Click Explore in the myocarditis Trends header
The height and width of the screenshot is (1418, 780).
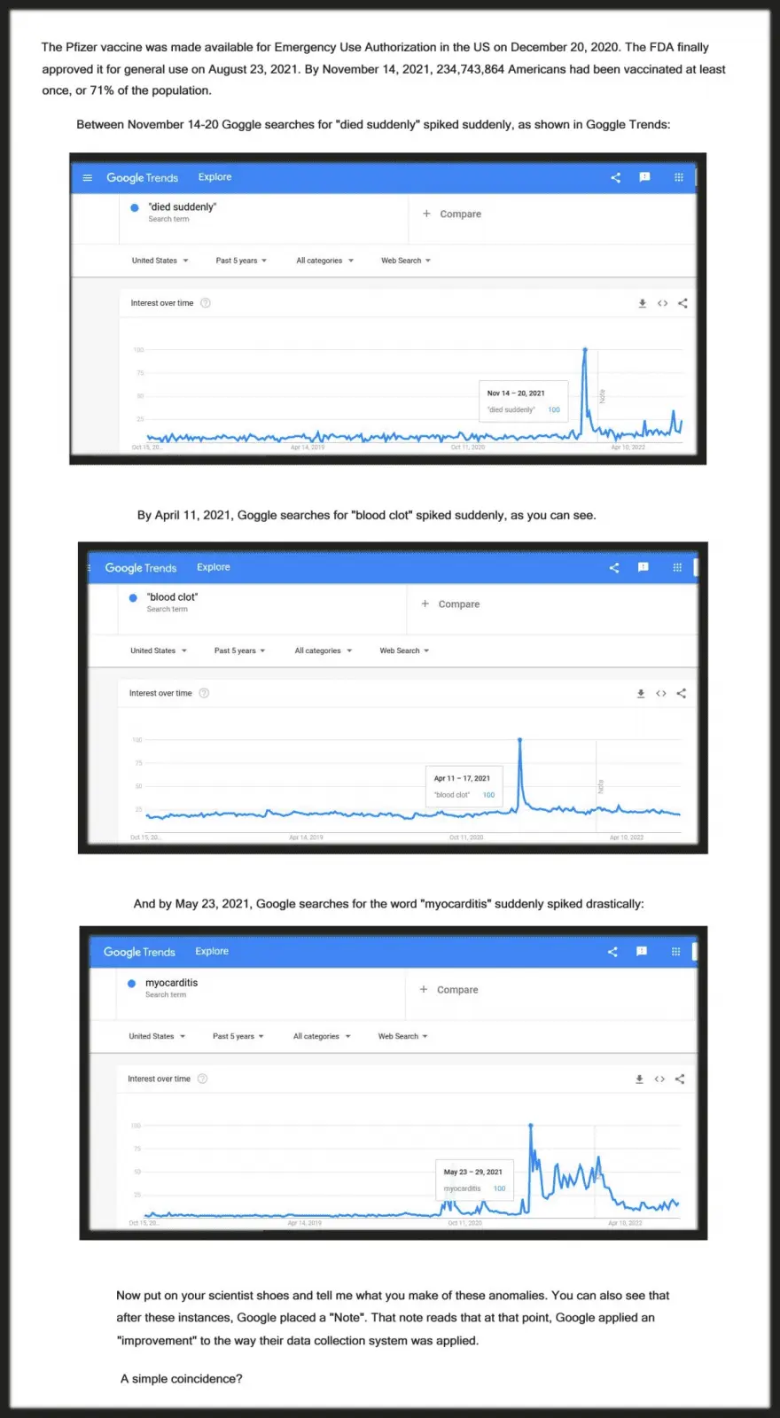click(212, 951)
